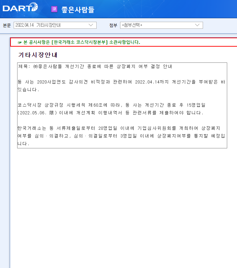
Task: Click the heading 기타시장안내
Action: point(38,55)
